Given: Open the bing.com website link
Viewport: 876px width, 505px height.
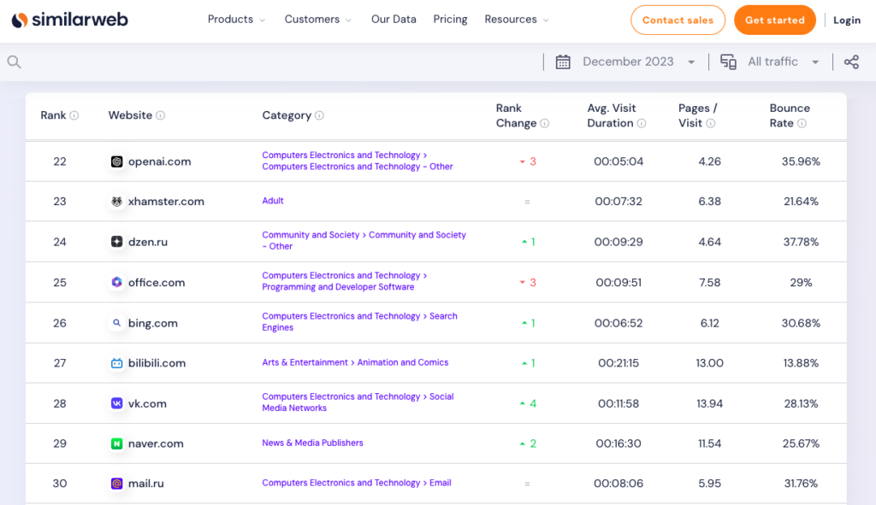Looking at the screenshot, I should pos(153,323).
